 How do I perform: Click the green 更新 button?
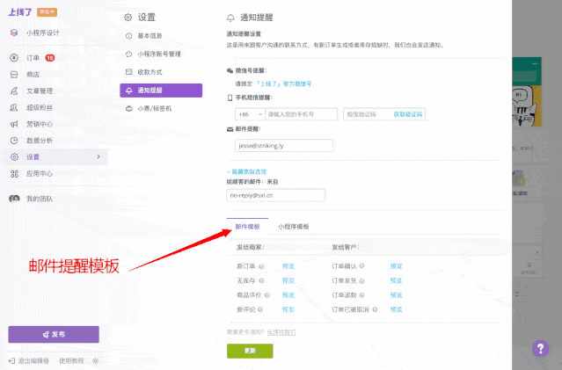[250, 351]
